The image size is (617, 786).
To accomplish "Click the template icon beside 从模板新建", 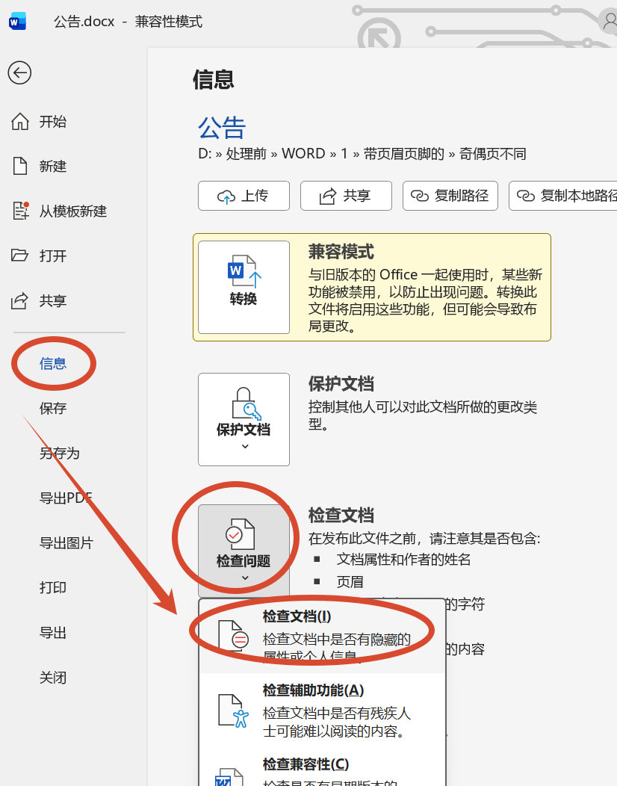I will [21, 211].
